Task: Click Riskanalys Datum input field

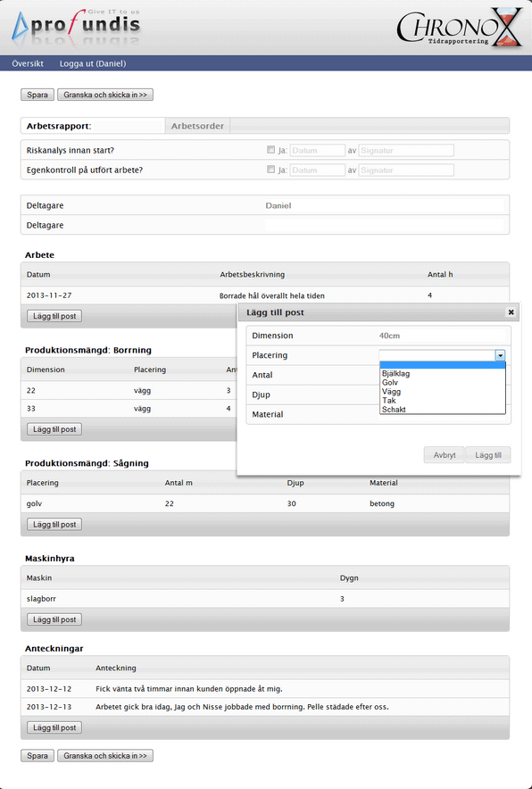Action: 318,151
